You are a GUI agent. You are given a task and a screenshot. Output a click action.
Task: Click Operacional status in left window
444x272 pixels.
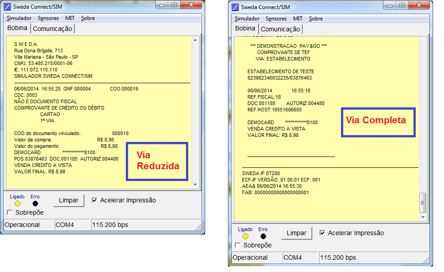click(29, 225)
